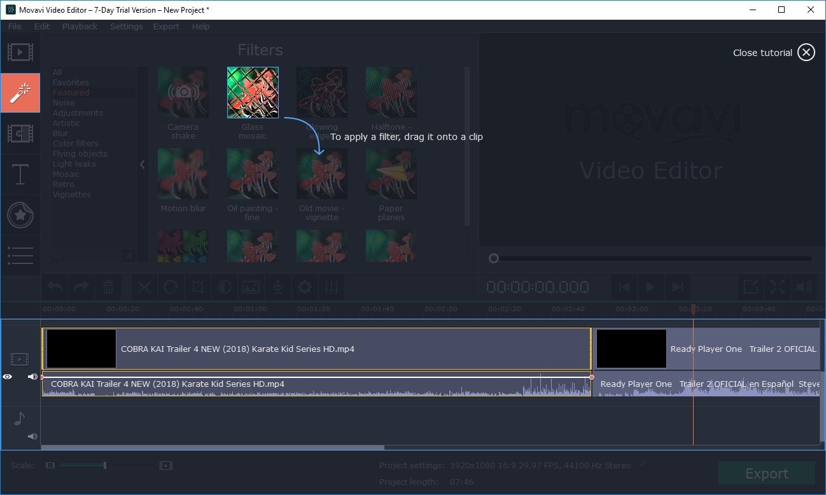826x495 pixels.
Task: Collapse the filter categories panel arrow
Action: coord(143,164)
